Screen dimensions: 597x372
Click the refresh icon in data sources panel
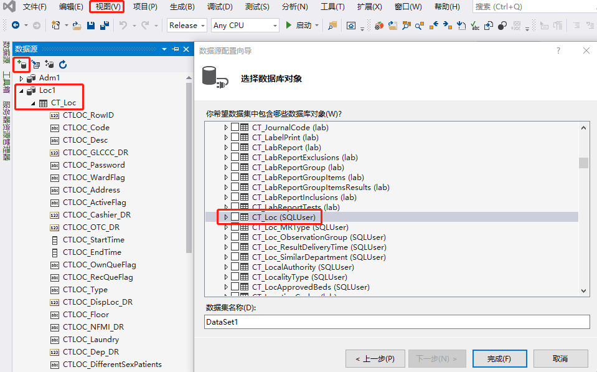(x=63, y=64)
